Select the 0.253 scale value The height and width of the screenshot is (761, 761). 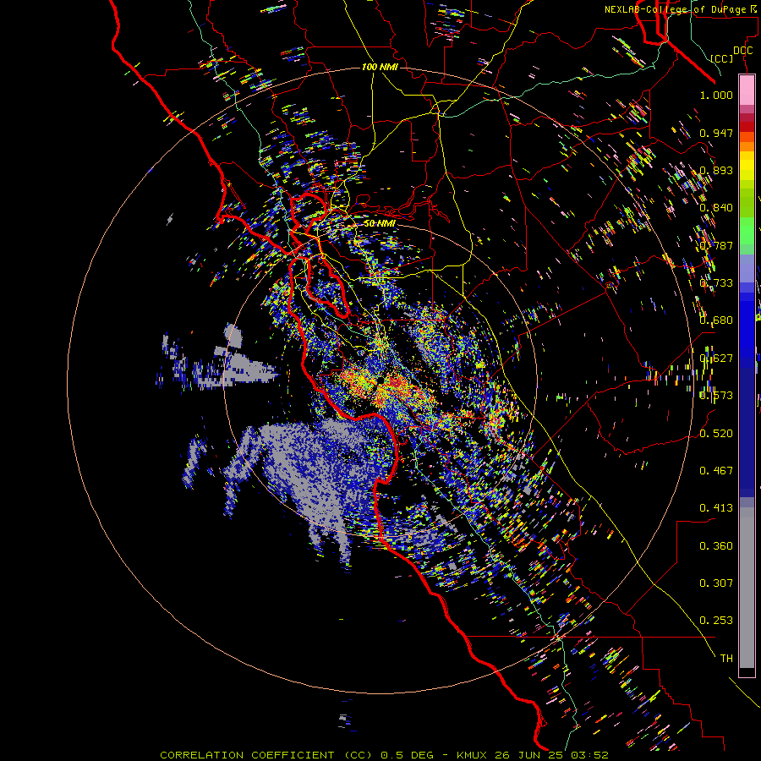[716, 621]
